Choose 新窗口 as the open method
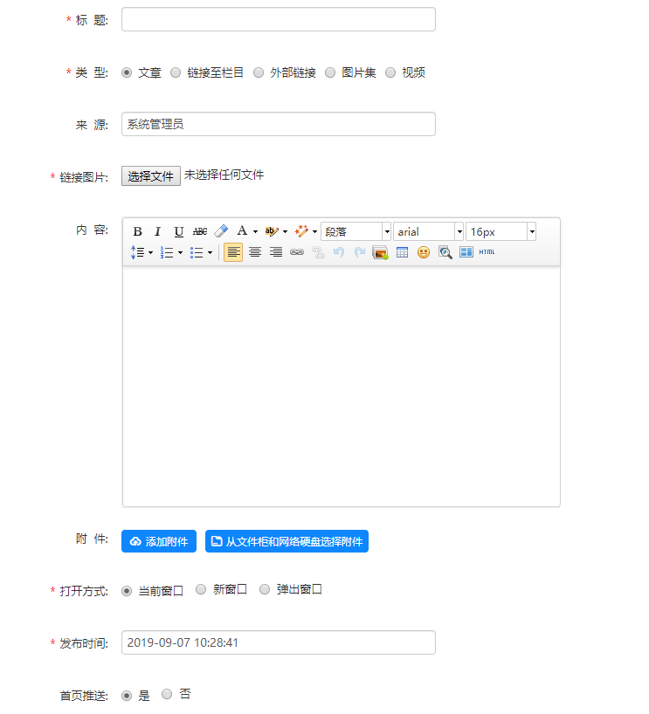The height and width of the screenshot is (714, 649). 201,590
